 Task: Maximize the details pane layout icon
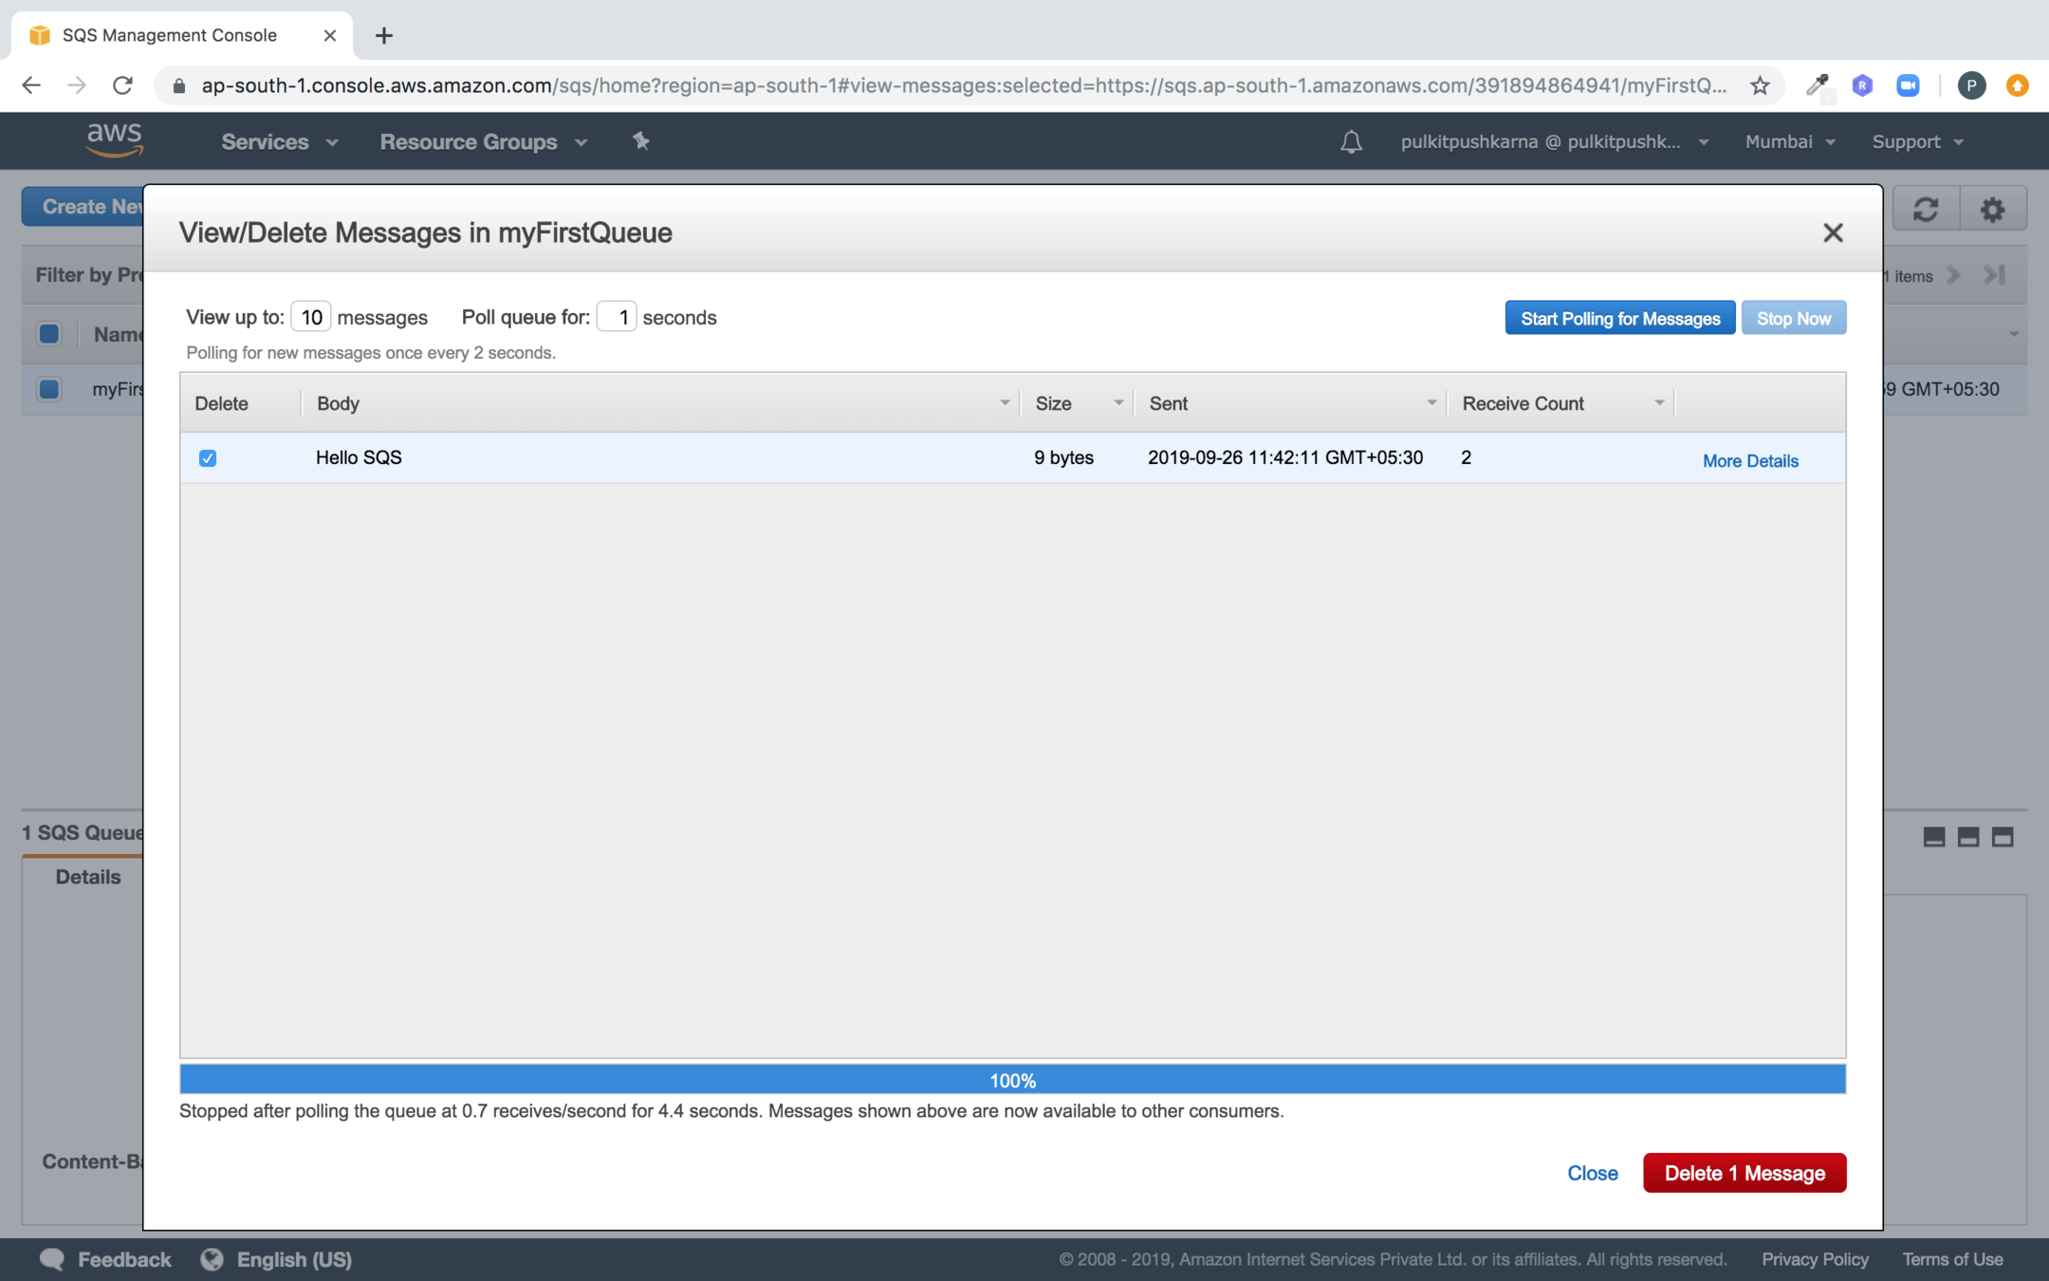click(2003, 837)
